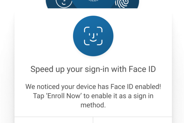Click the smile inside the Face ID glyph
184x123 pixels.
pyautogui.click(x=93, y=41)
